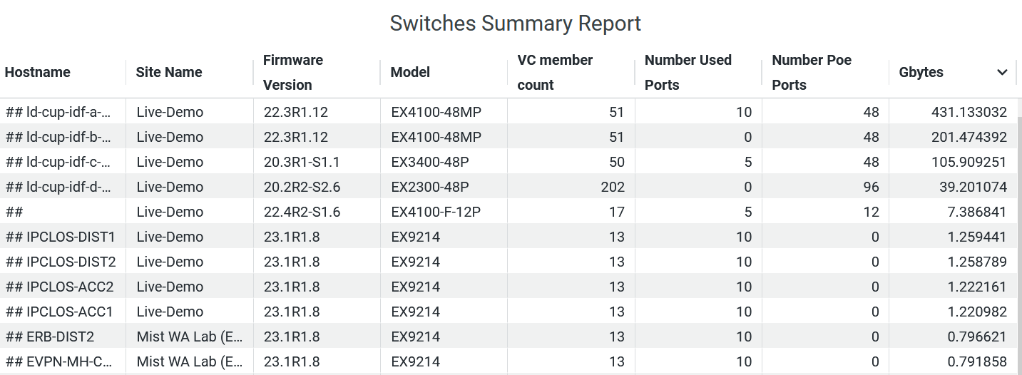This screenshot has height=375, width=1022.
Task: Sort by Site Name column header
Action: click(x=169, y=73)
